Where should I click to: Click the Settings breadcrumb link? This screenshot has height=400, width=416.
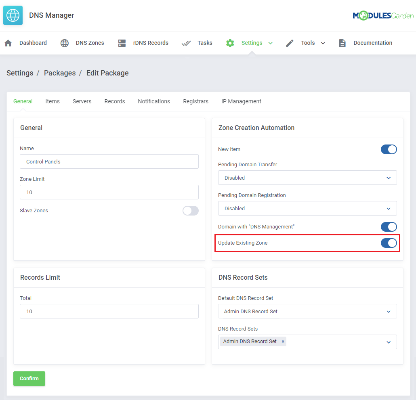coord(20,73)
